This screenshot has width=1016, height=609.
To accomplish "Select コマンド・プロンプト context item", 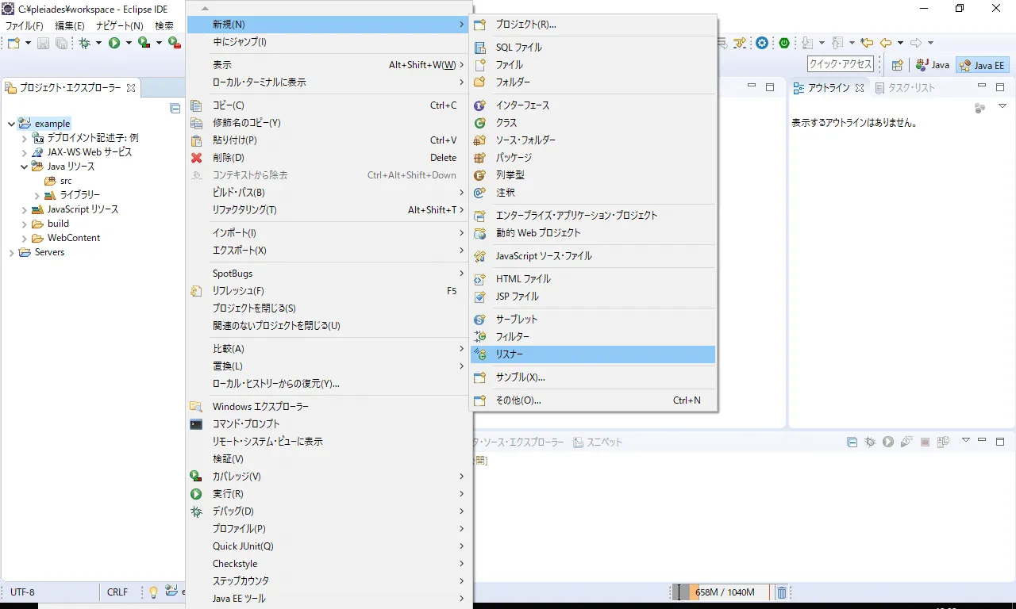I will click(329, 424).
